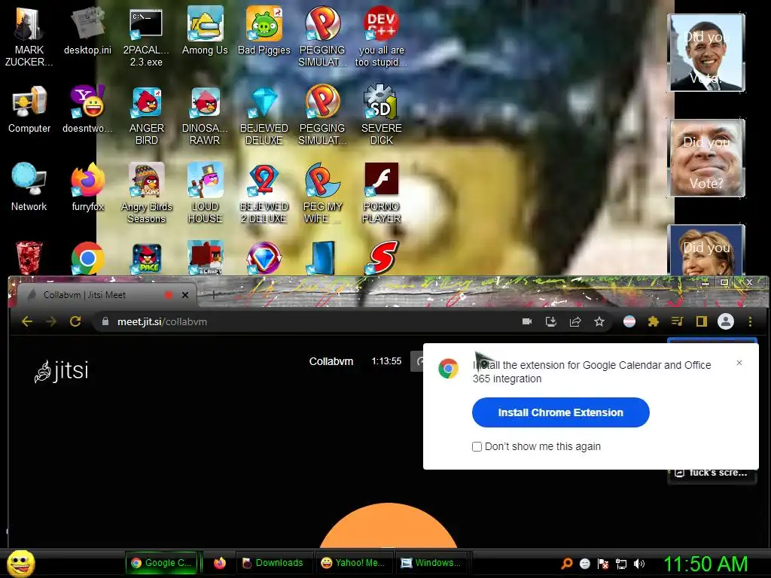Select the 2PACAL 2.3.exe command prompt icon
The height and width of the screenshot is (578, 771).
click(146, 36)
